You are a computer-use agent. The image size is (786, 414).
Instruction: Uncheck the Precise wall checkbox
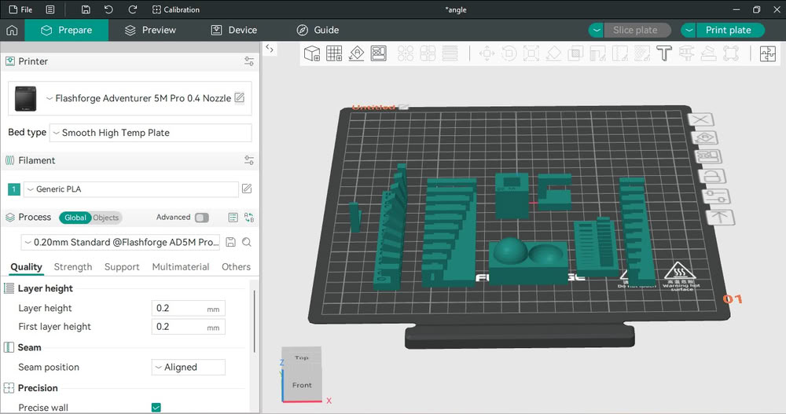coord(156,407)
